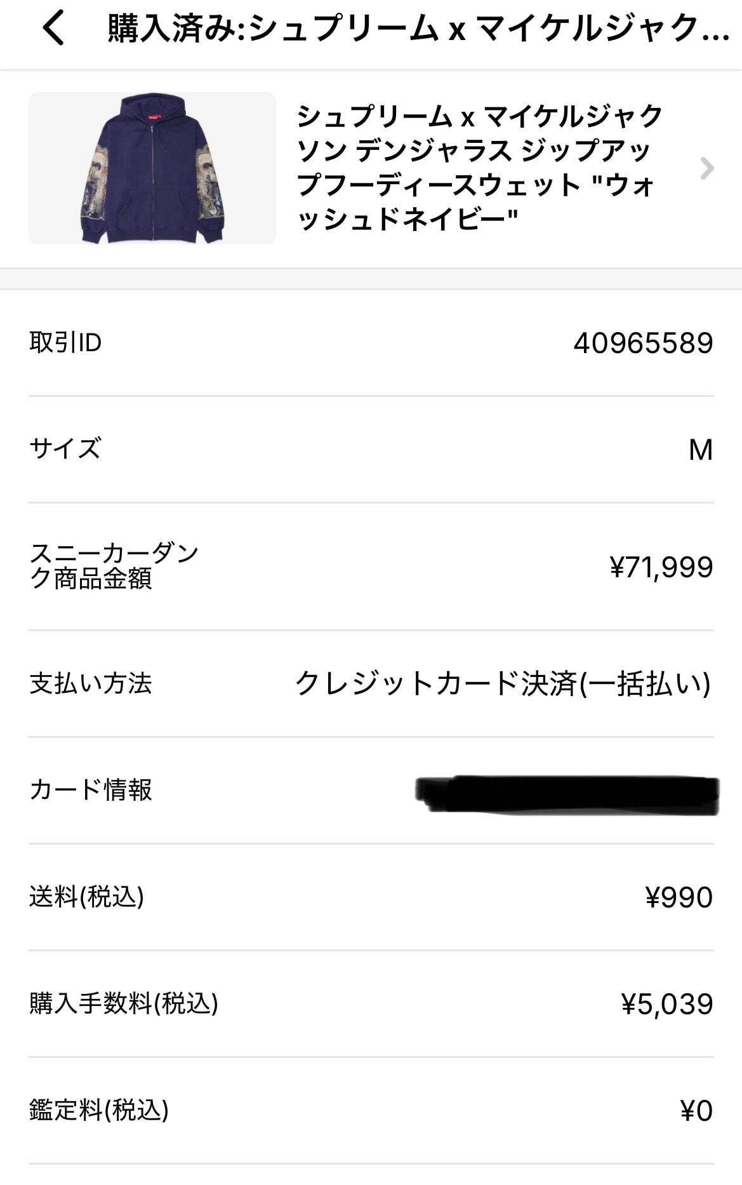742x1185 pixels.
Task: Tap クレジットカード決済(一括払い) payment method
Action: [x=503, y=684]
